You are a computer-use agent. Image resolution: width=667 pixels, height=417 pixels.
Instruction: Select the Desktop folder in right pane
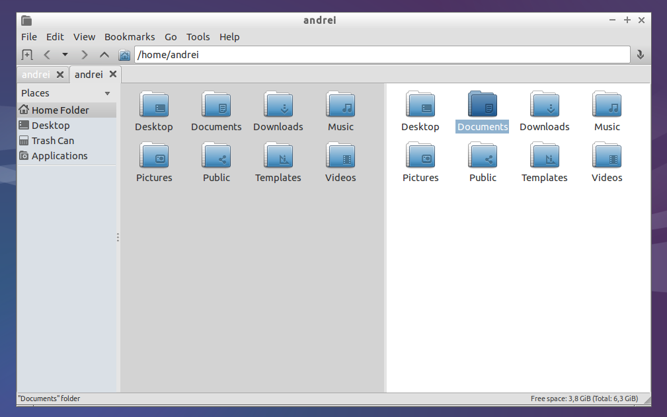tap(420, 112)
